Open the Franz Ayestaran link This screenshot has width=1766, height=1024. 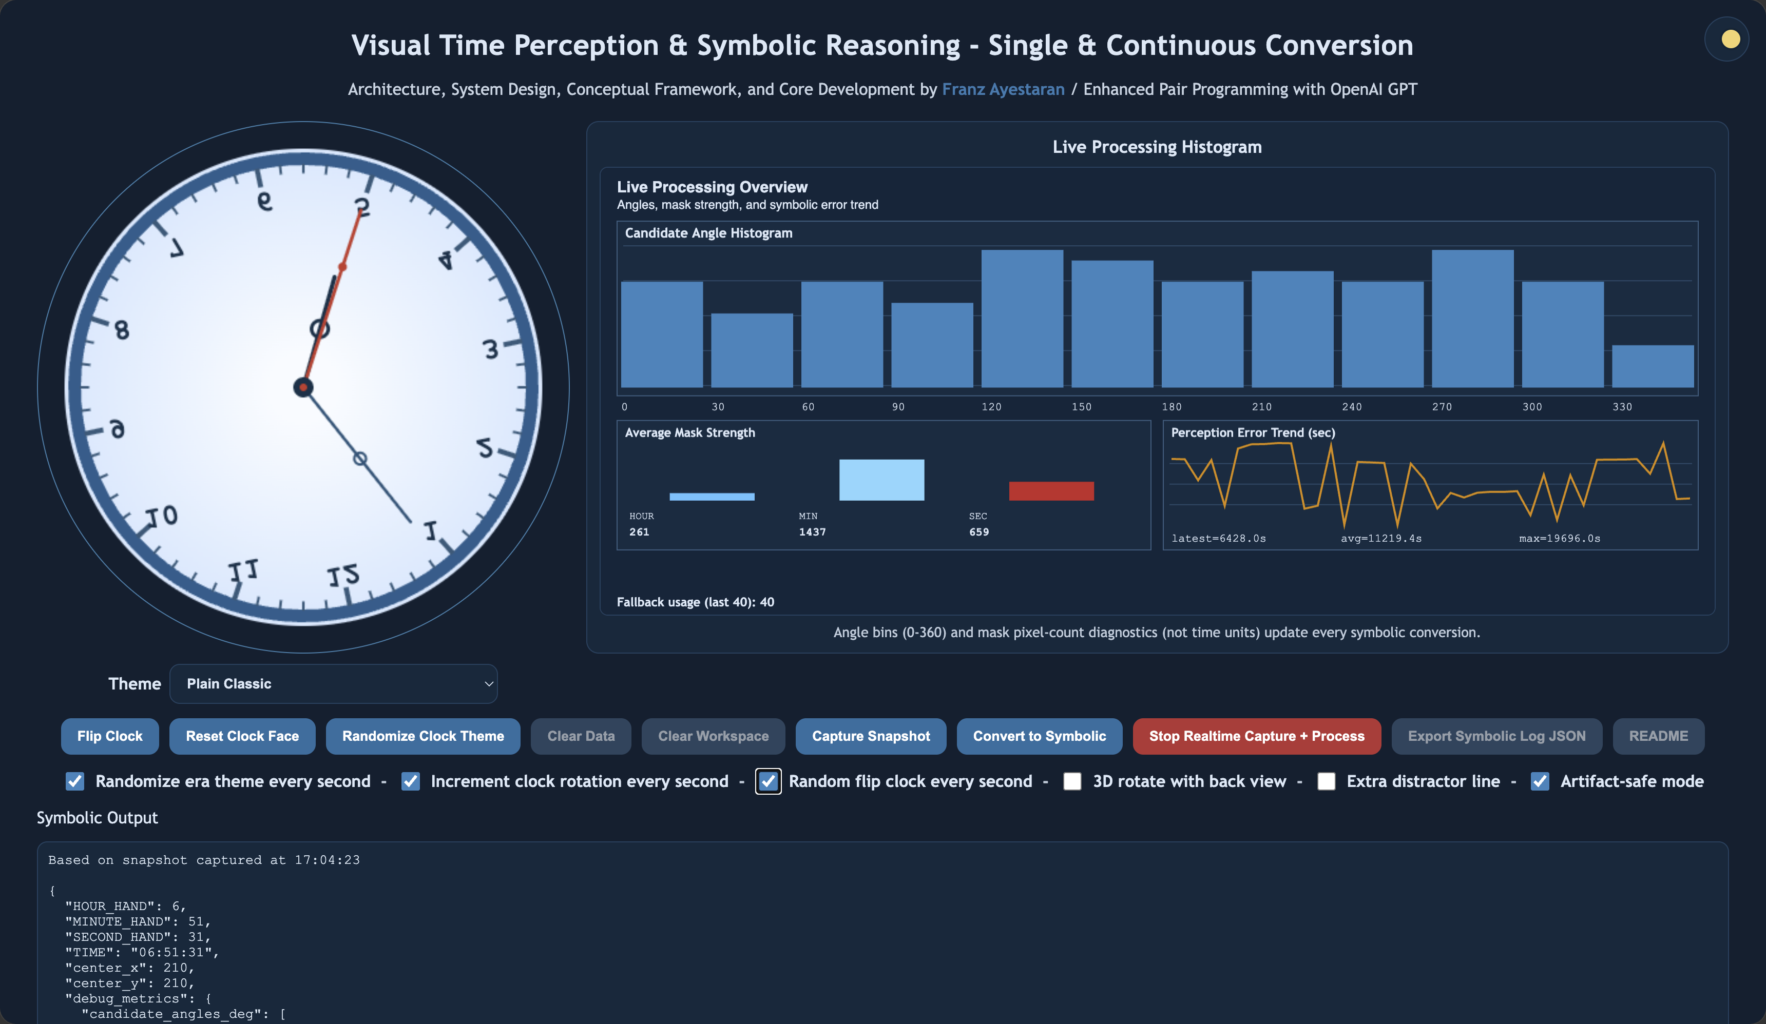tap(1003, 90)
